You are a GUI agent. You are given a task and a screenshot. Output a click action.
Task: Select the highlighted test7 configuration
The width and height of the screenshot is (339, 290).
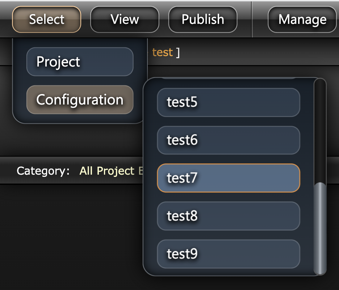pos(228,178)
